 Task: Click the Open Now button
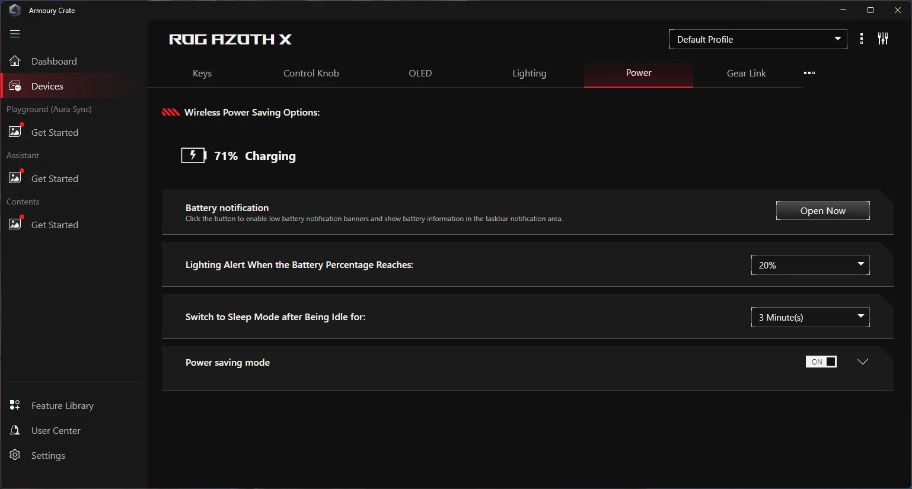[823, 210]
